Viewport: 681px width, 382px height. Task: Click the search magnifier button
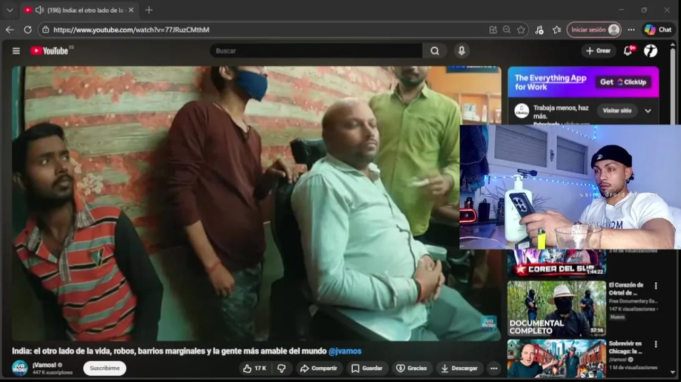(434, 51)
